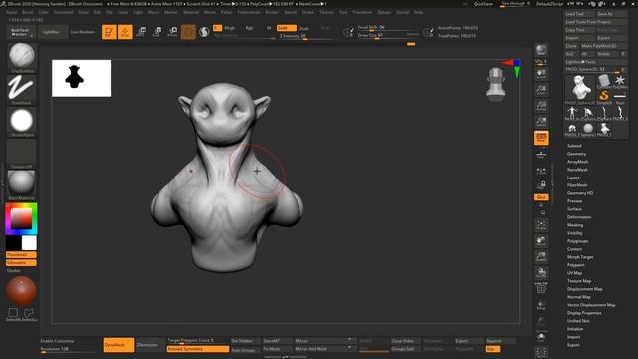Expand the Geometry subpalette
This screenshot has height=359, width=638.
tap(576, 154)
